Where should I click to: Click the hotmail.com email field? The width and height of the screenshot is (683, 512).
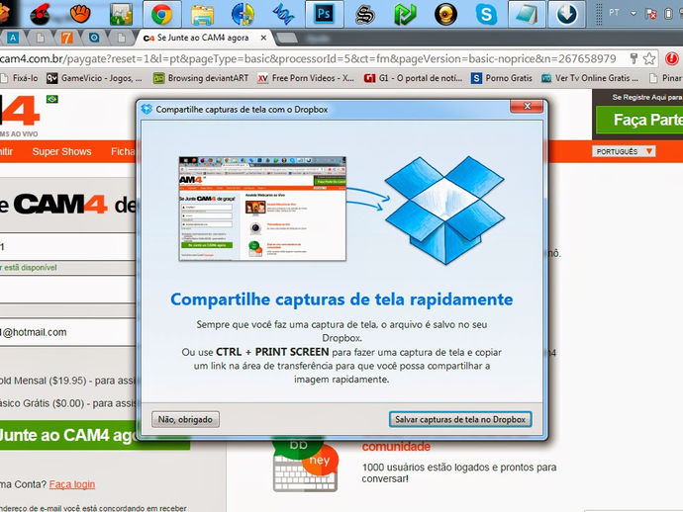click(67, 332)
